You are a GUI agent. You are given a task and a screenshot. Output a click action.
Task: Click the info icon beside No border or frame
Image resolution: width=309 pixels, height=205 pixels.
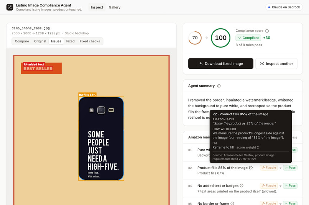232,203
